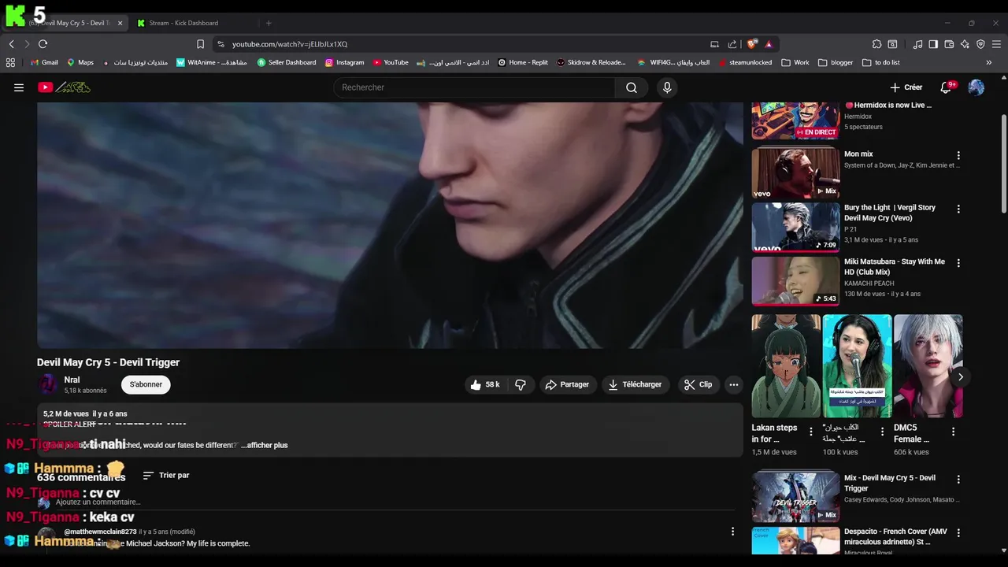Open Leo AI sparkle icon
1008x567 pixels.
point(965,44)
